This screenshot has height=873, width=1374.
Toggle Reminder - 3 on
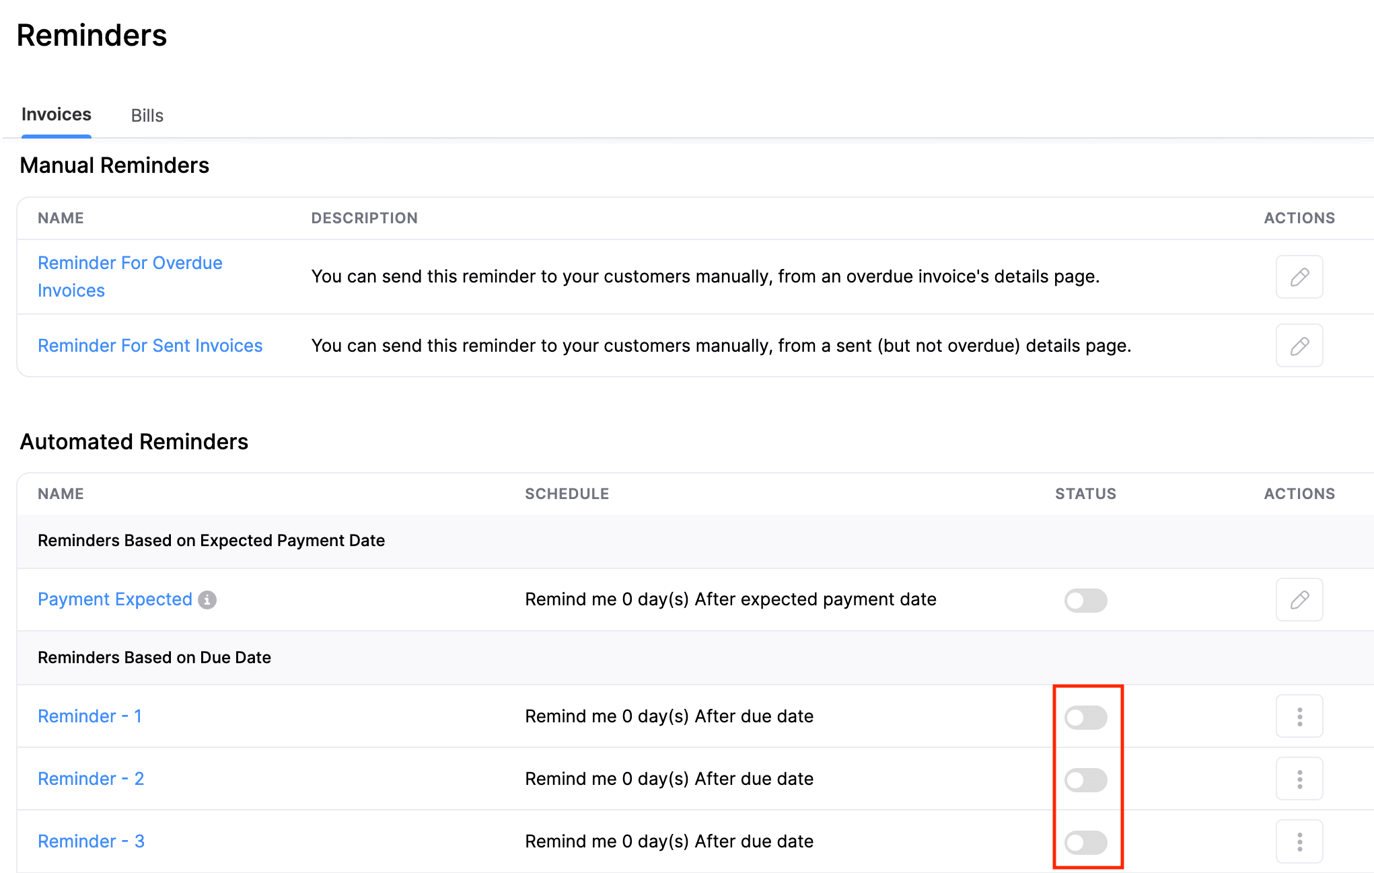[x=1085, y=842]
